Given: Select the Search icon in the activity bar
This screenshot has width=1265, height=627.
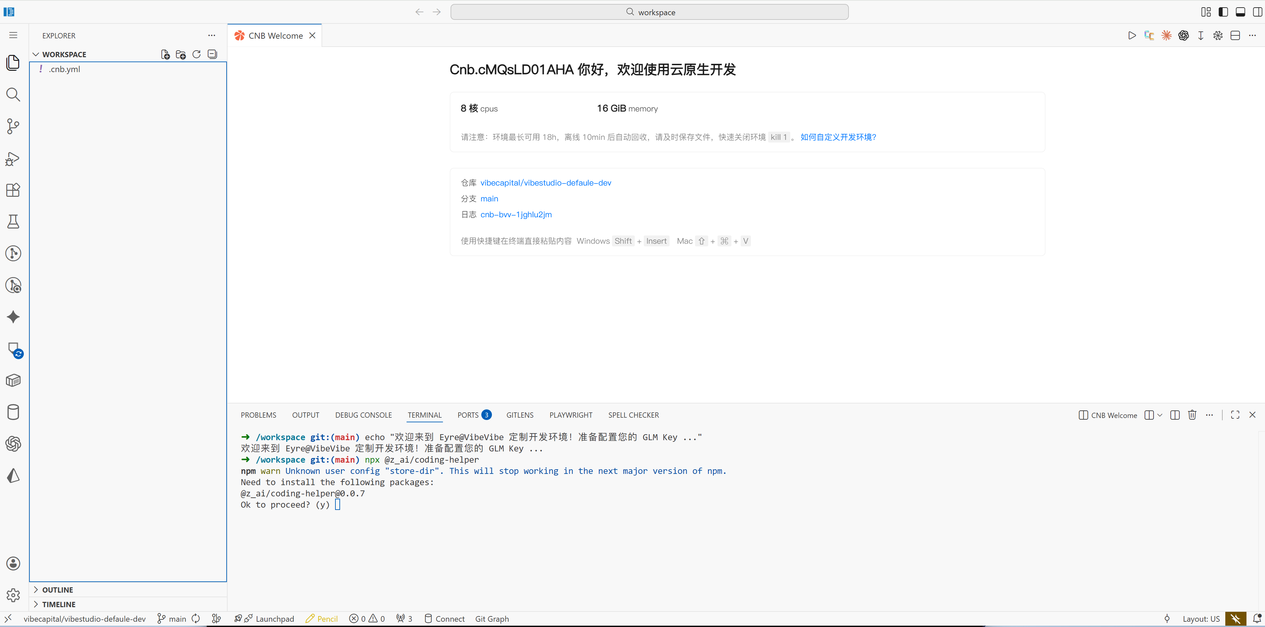Looking at the screenshot, I should (x=13, y=94).
